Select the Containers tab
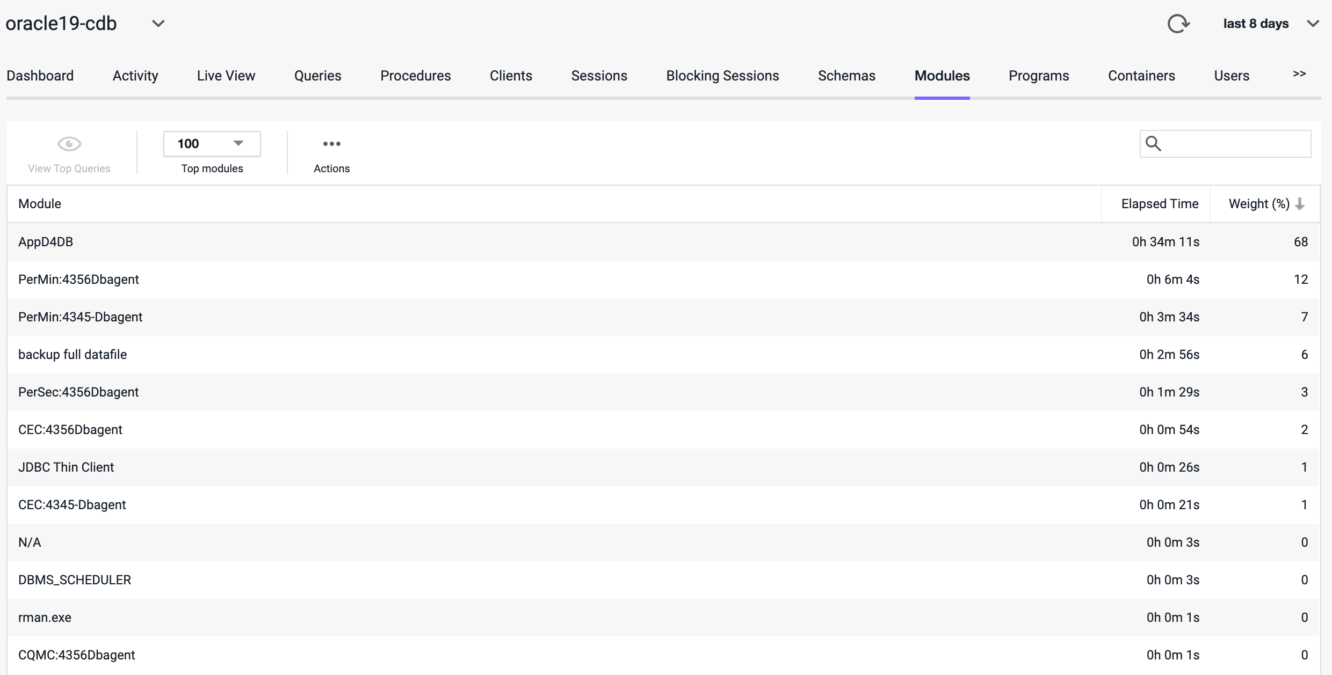 tap(1141, 76)
